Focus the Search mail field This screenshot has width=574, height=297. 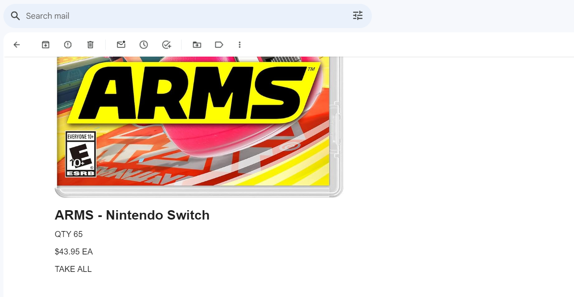pyautogui.click(x=188, y=16)
